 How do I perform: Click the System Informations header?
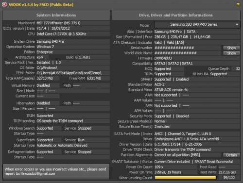tap(56, 15)
